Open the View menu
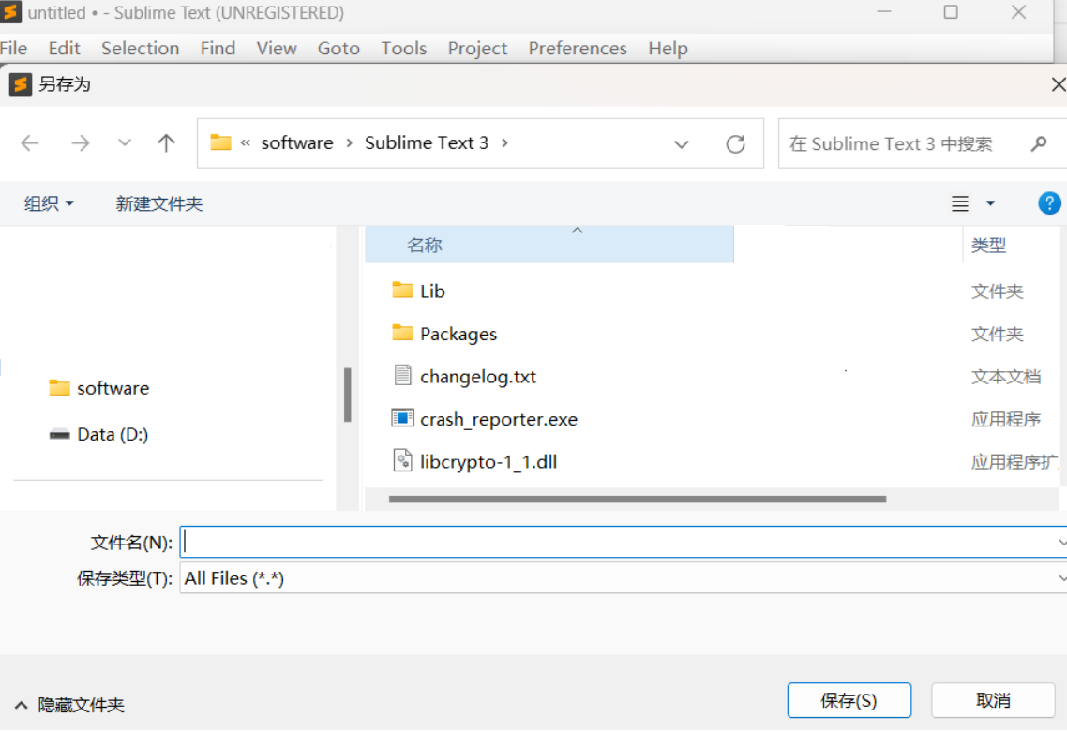 click(277, 49)
